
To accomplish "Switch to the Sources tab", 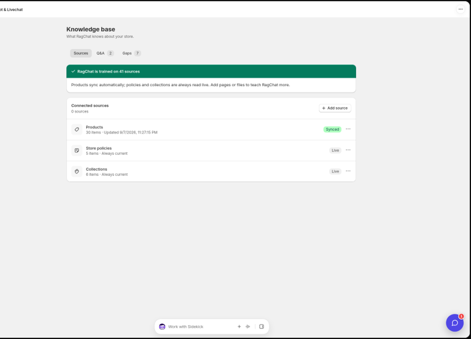I will [x=81, y=53].
